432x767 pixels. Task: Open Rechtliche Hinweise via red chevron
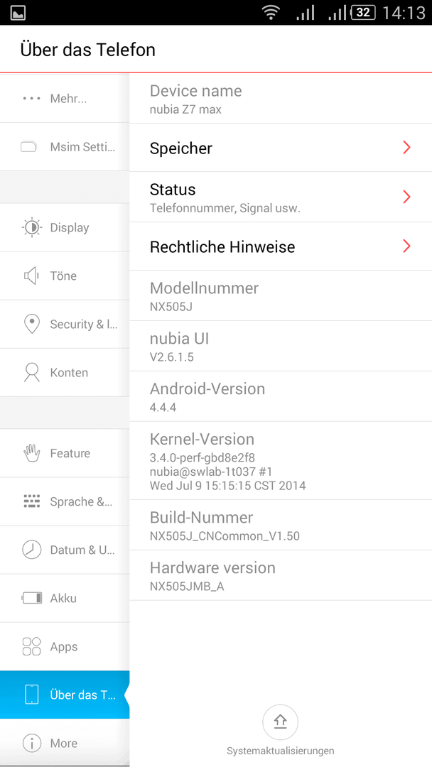point(406,246)
